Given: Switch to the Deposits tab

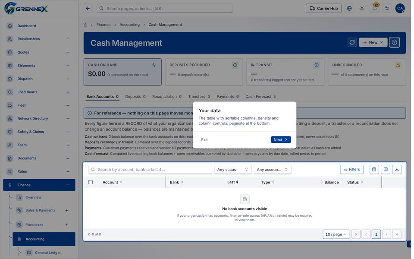Looking at the screenshot, I should (135, 97).
